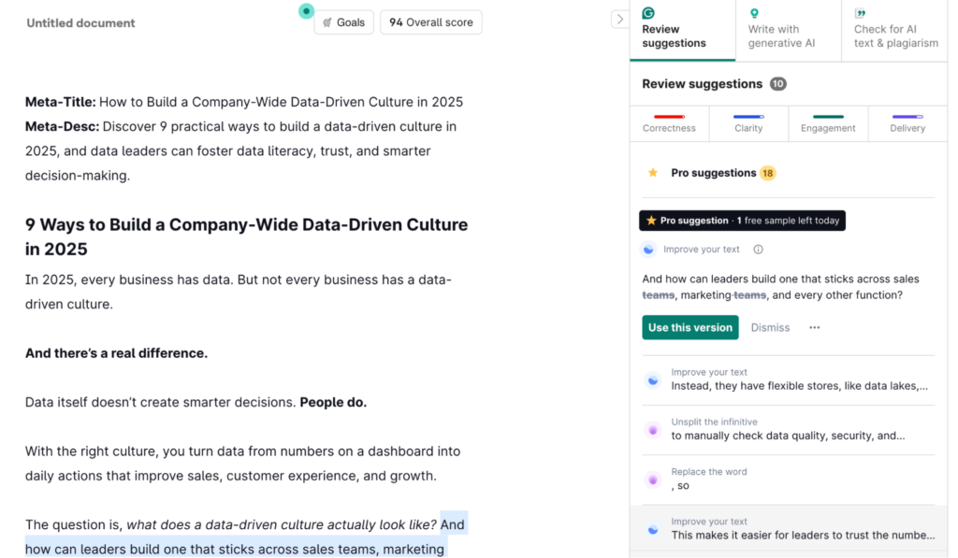958x558 pixels.
Task: Click the Untitled document title field
Action: [x=80, y=23]
